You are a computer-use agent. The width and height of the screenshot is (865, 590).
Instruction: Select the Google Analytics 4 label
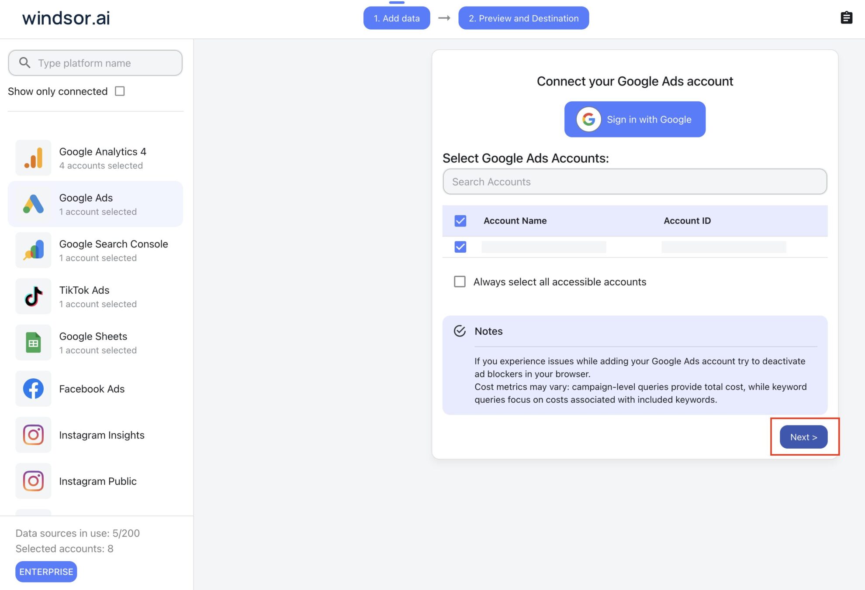click(103, 151)
